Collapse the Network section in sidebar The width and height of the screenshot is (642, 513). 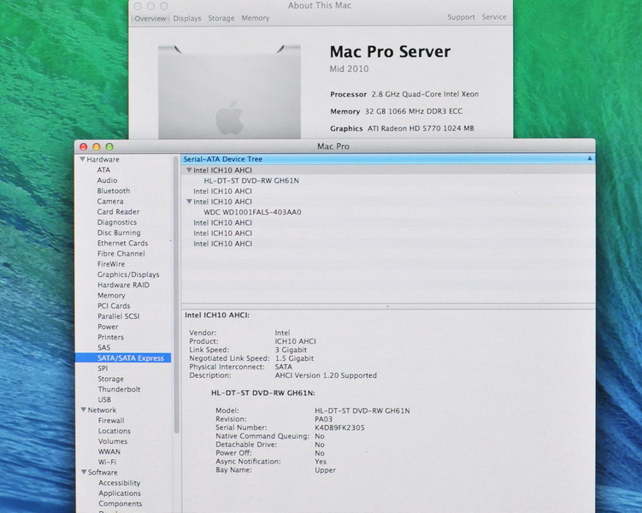(x=83, y=410)
